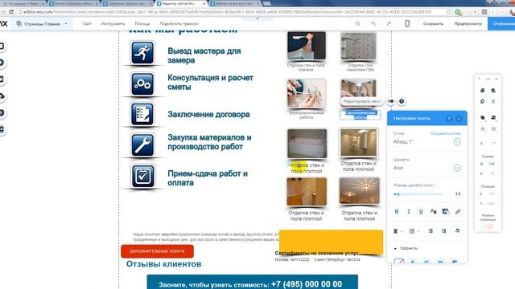Click the copy icon in the right toolbar
The width and height of the screenshot is (515, 289).
coord(483,91)
